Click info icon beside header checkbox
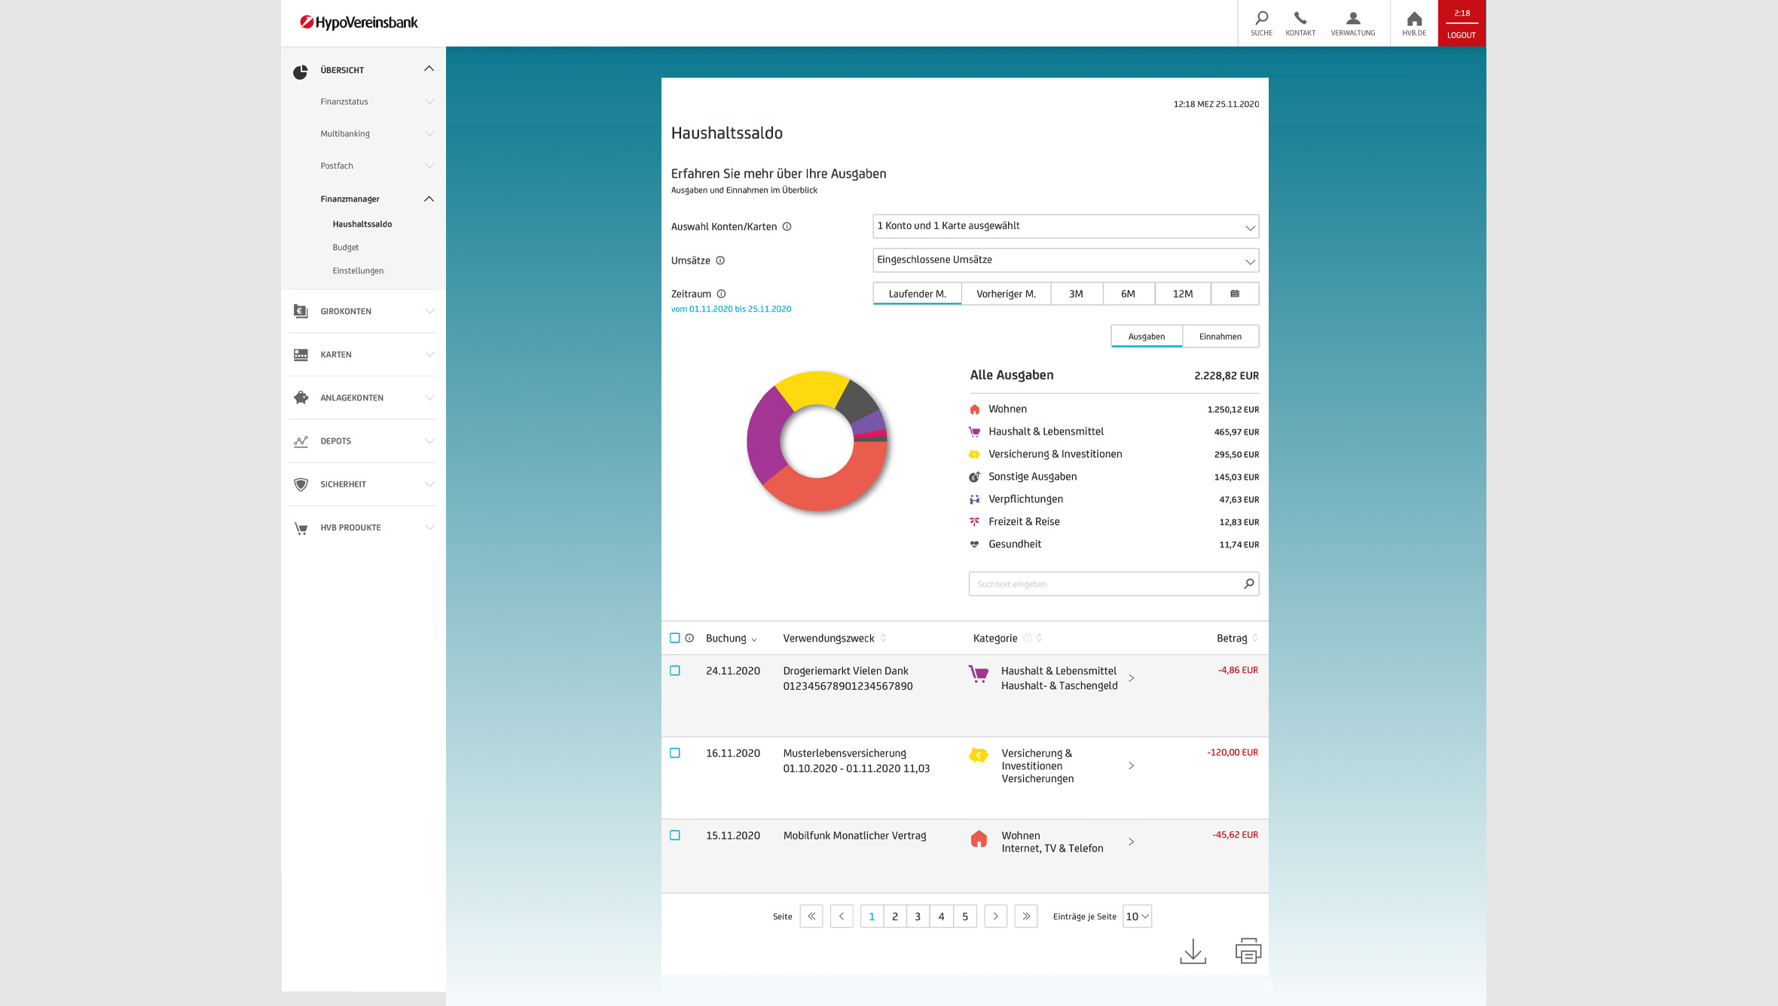 pos(689,638)
